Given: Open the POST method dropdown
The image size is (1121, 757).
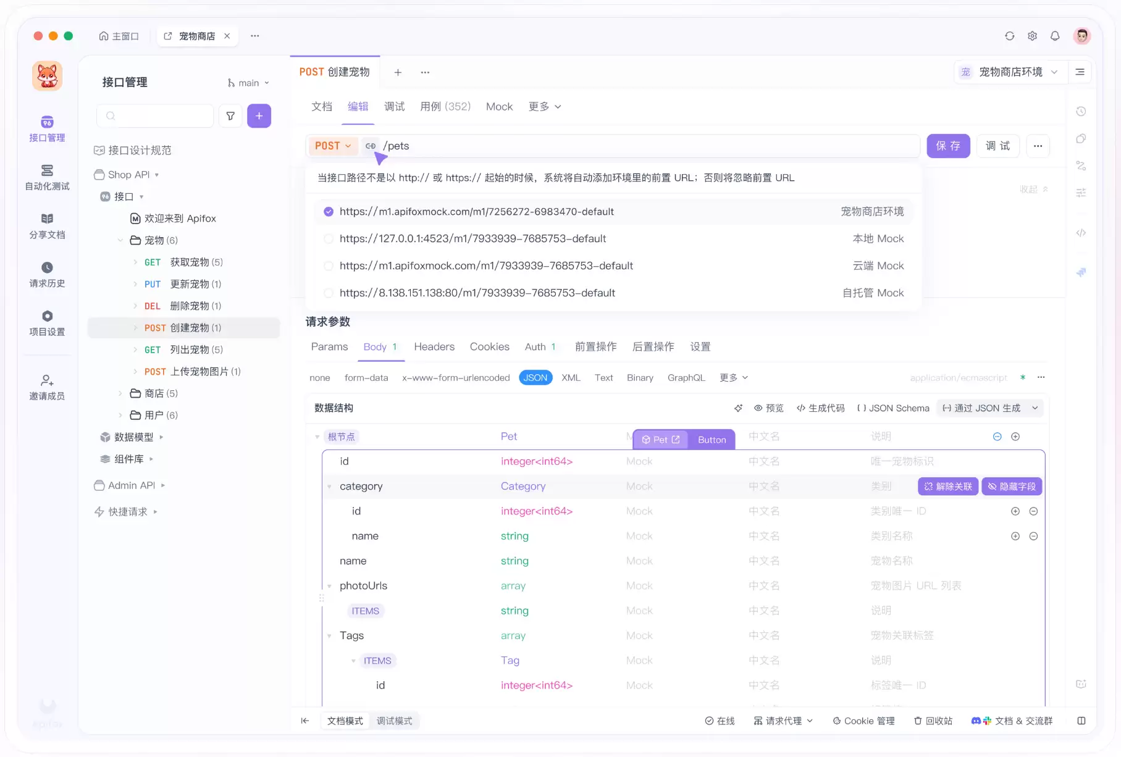Looking at the screenshot, I should [333, 146].
